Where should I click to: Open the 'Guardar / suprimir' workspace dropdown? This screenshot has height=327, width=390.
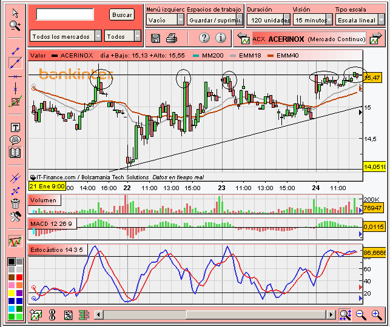(215, 20)
